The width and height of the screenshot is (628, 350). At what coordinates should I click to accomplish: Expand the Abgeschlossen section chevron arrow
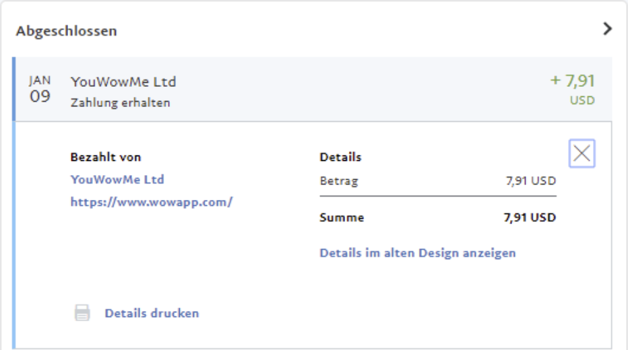click(x=608, y=29)
